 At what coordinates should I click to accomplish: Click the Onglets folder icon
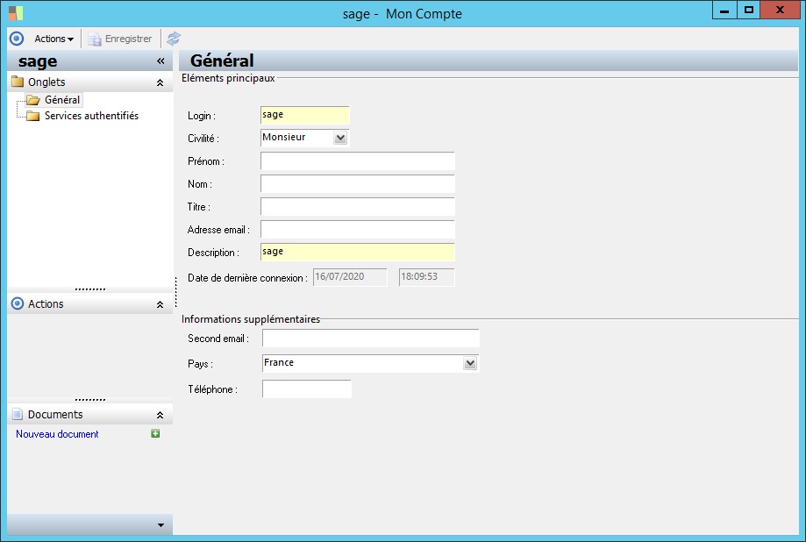(18, 82)
